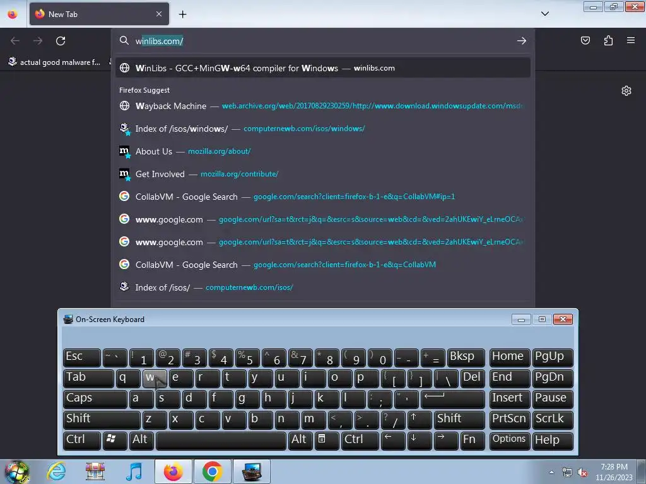This screenshot has height=484, width=646.
Task: Open new tab page settings gear
Action: tap(626, 91)
